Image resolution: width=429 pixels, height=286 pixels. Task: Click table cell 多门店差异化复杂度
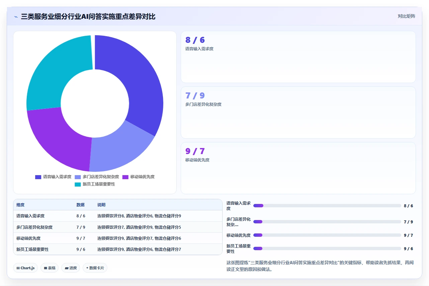coord(34,227)
